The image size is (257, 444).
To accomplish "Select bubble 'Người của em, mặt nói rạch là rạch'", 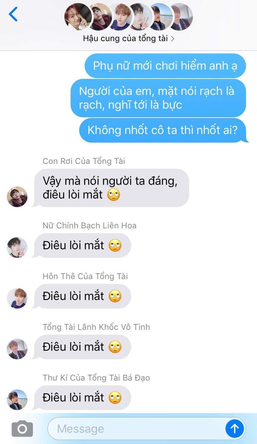I will pyautogui.click(x=158, y=98).
